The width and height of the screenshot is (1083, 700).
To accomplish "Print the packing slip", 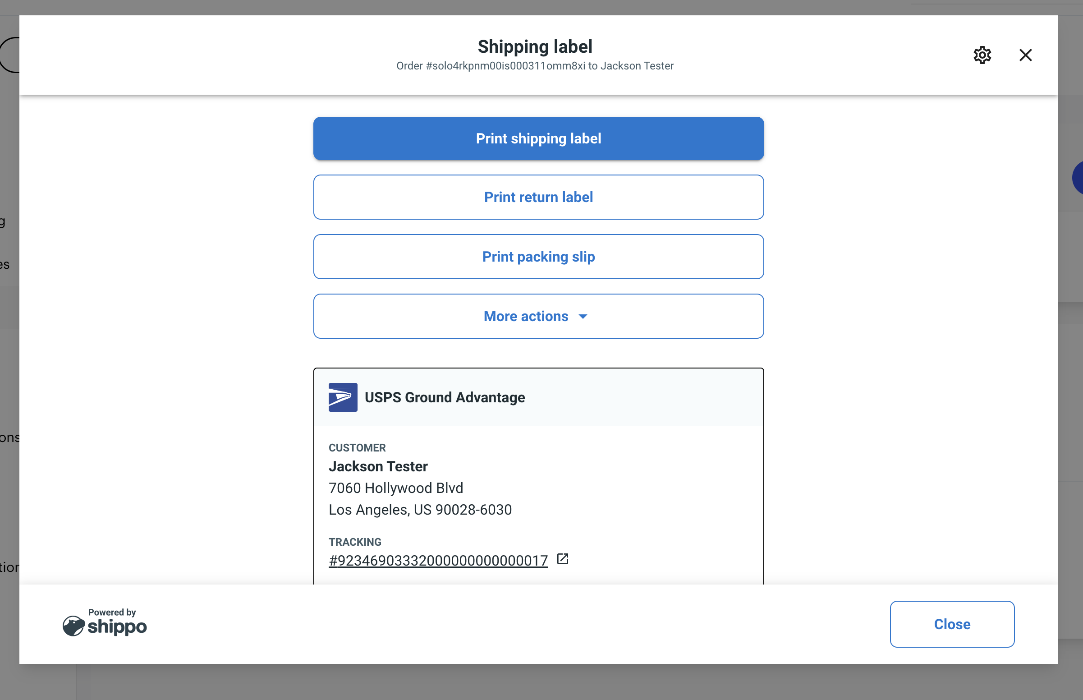I will (x=537, y=257).
